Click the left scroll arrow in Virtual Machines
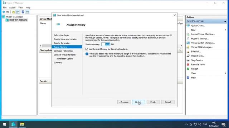The height and width of the screenshot is (128, 229). [x=40, y=46]
